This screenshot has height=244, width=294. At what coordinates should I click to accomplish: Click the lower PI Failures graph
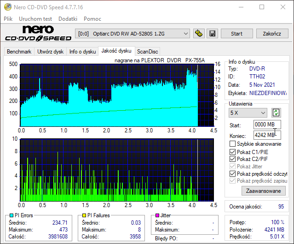pyautogui.click(x=117, y=170)
